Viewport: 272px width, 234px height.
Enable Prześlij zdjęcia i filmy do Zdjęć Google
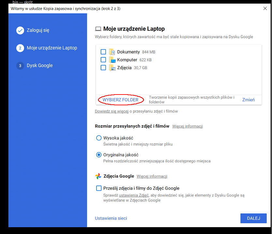tap(99, 188)
